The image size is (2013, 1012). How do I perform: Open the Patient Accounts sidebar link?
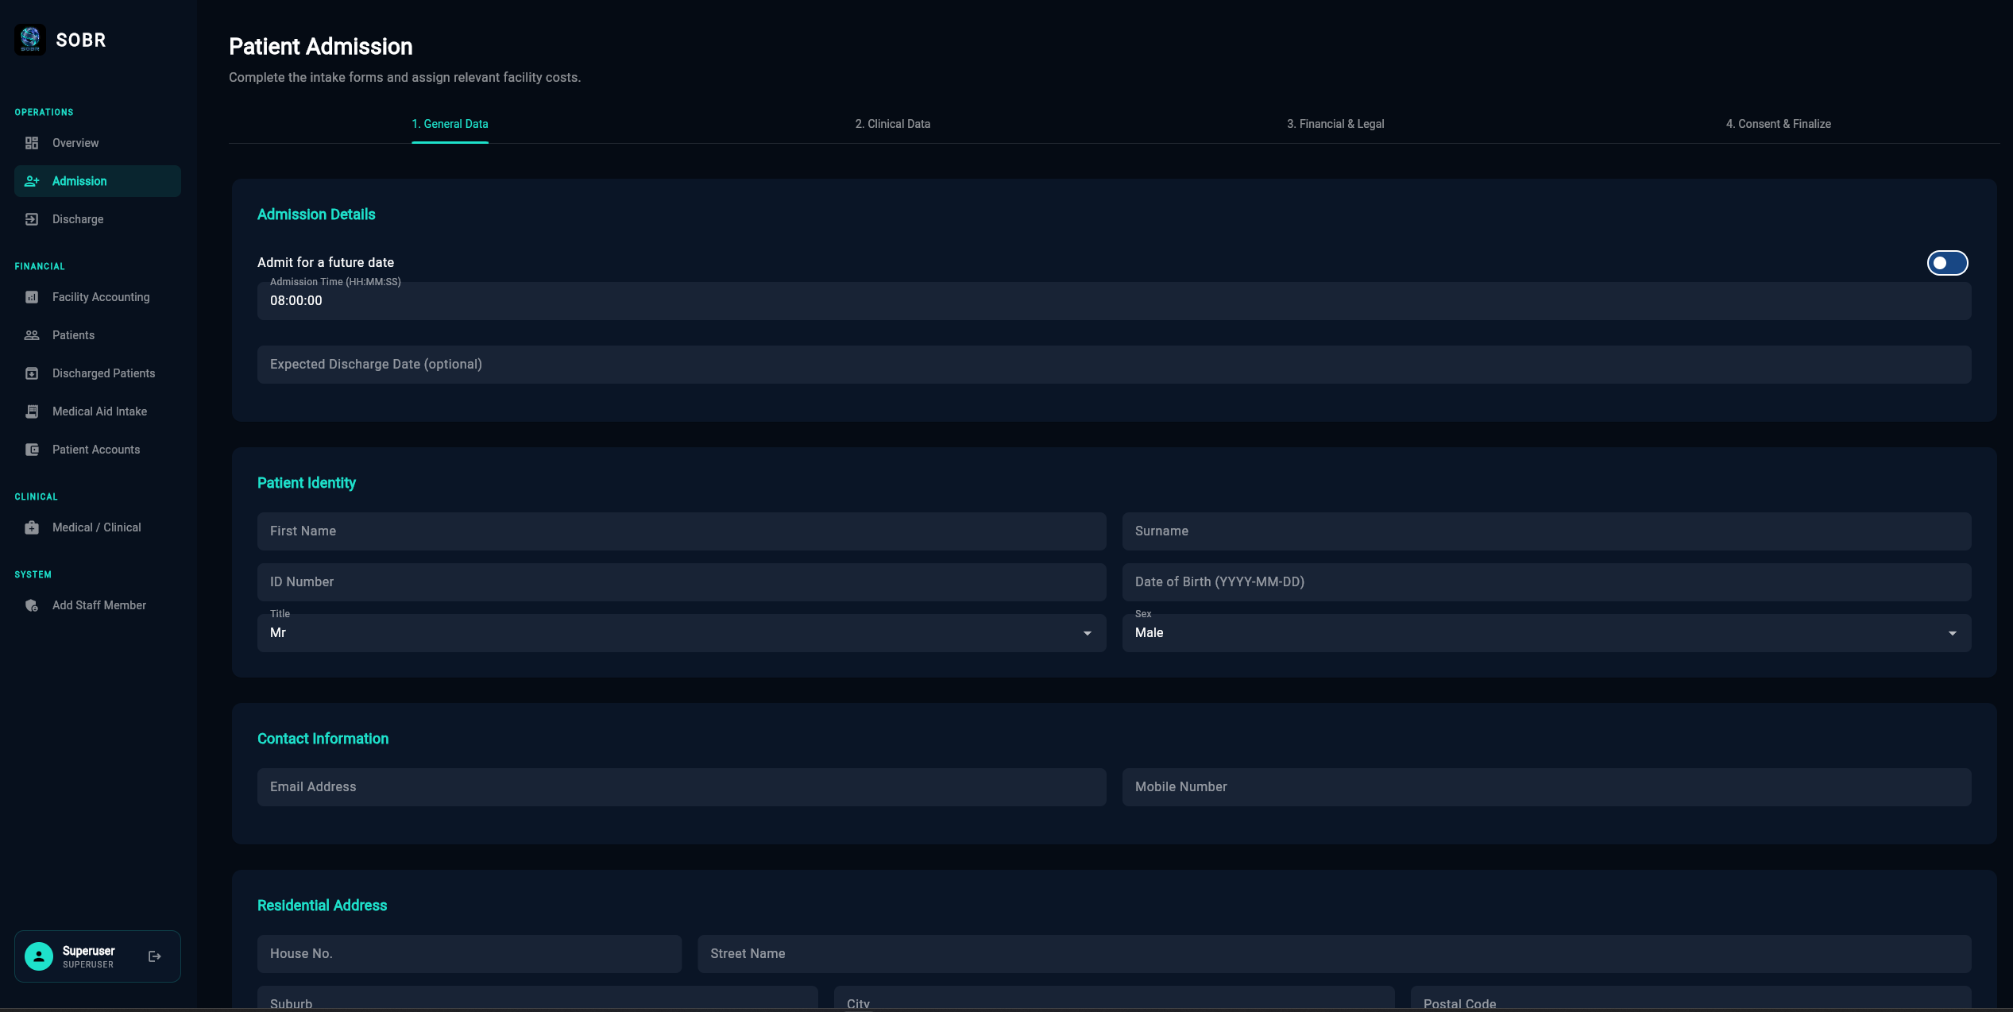coord(98,450)
